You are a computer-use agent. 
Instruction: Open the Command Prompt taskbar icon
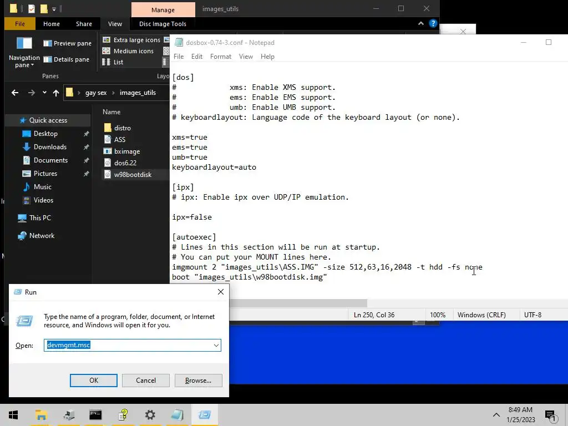(95, 415)
